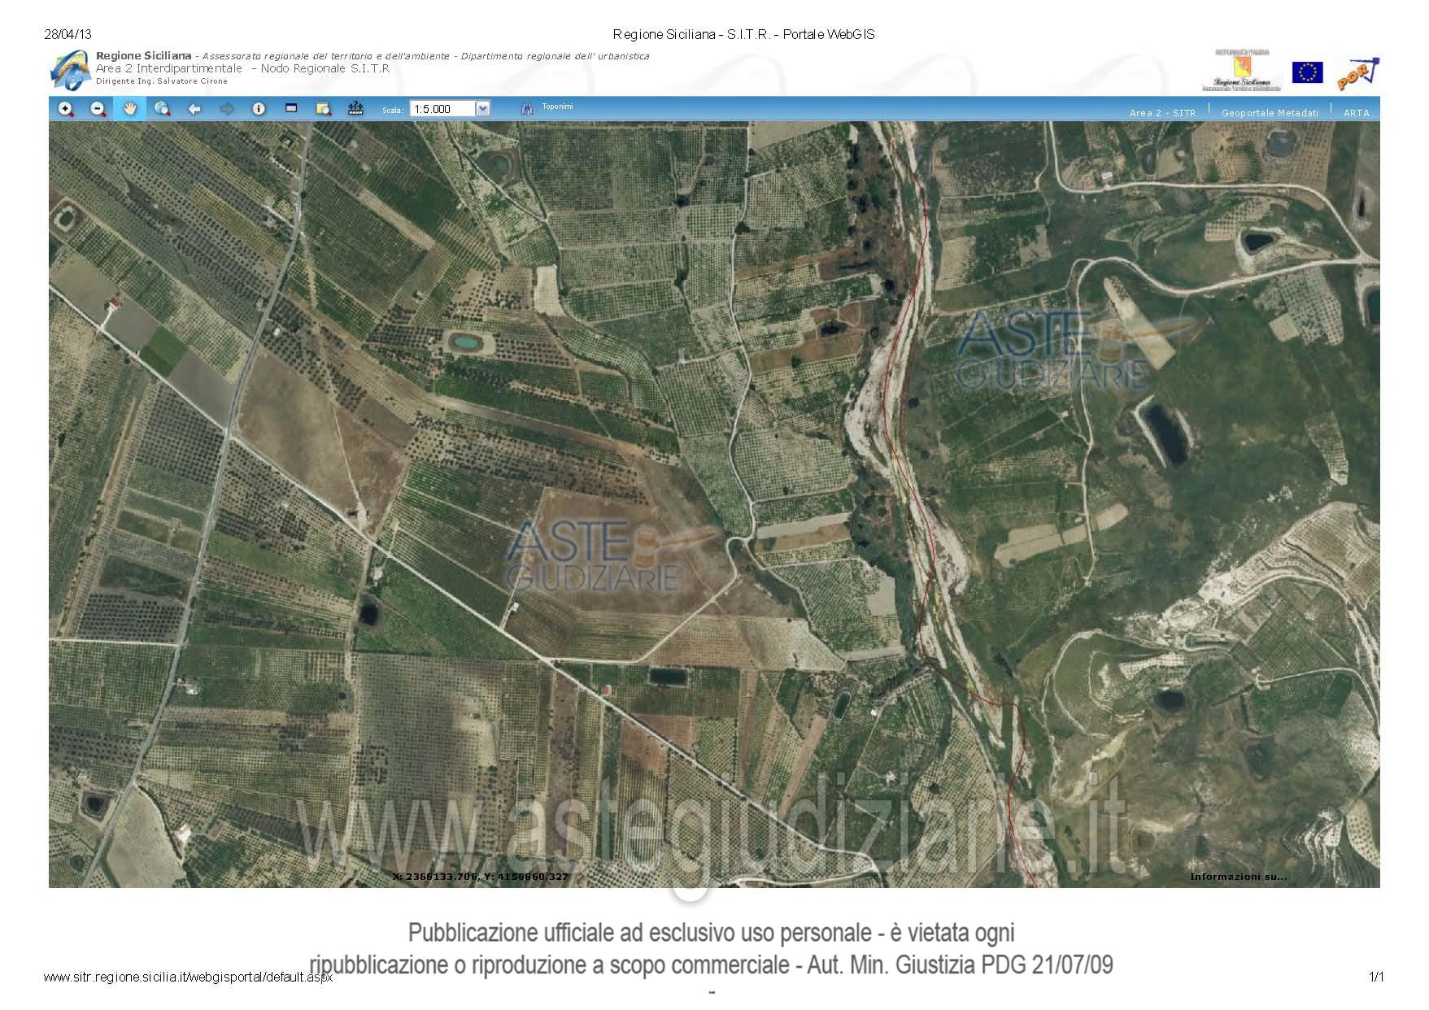Viewport: 1429px width, 1010px height.
Task: Click the European Union flag logo
Action: point(1307,72)
